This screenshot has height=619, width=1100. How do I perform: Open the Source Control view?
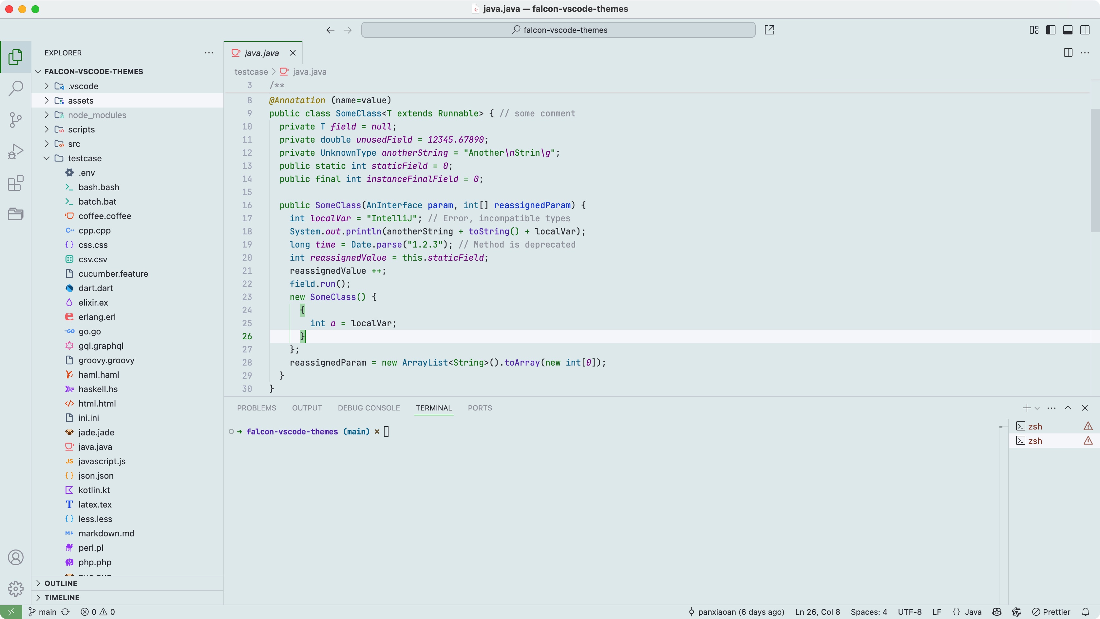pos(16,120)
